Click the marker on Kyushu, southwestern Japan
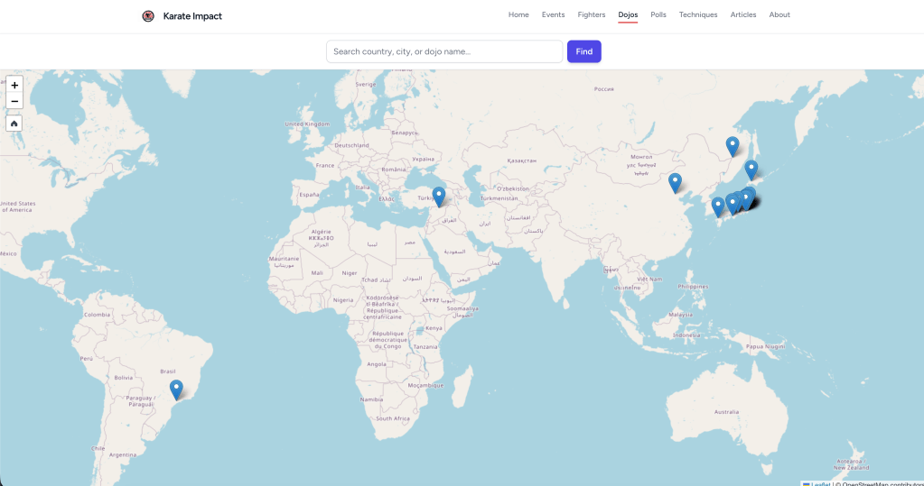This screenshot has height=486, width=924. (x=718, y=206)
